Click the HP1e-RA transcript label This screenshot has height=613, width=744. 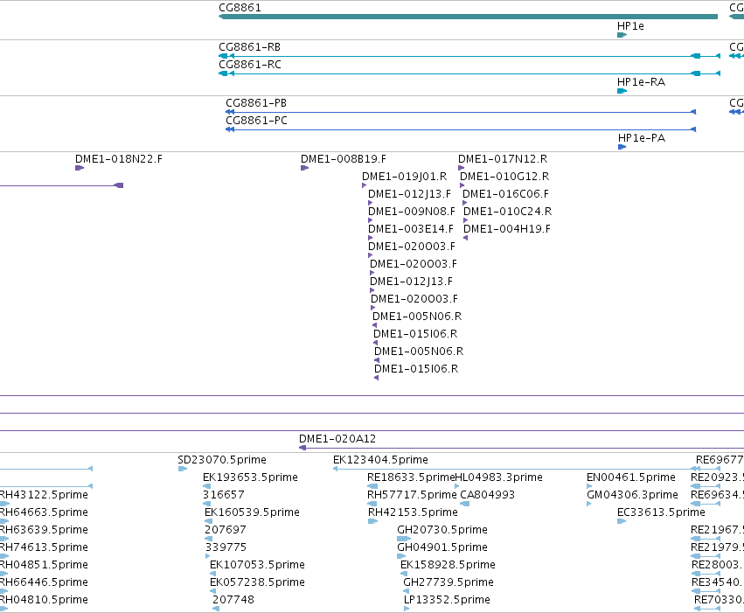pos(641,82)
